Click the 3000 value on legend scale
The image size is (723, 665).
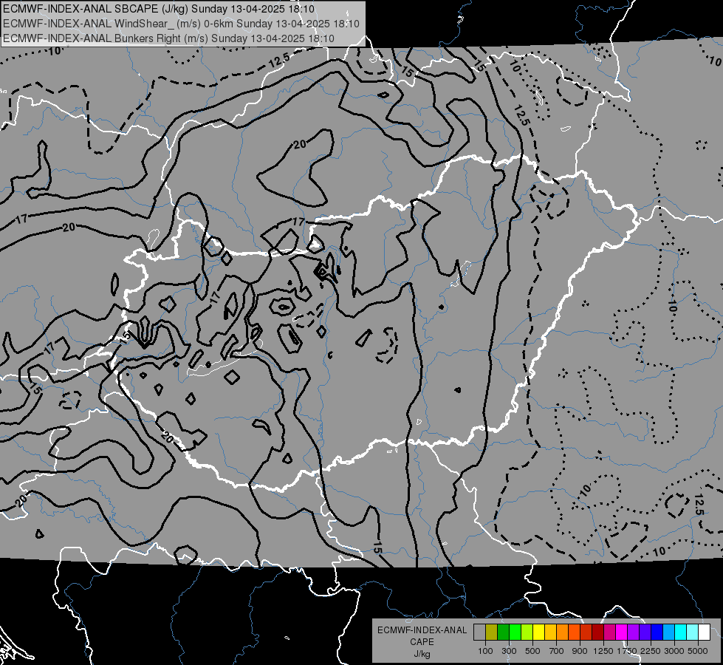[x=674, y=651]
